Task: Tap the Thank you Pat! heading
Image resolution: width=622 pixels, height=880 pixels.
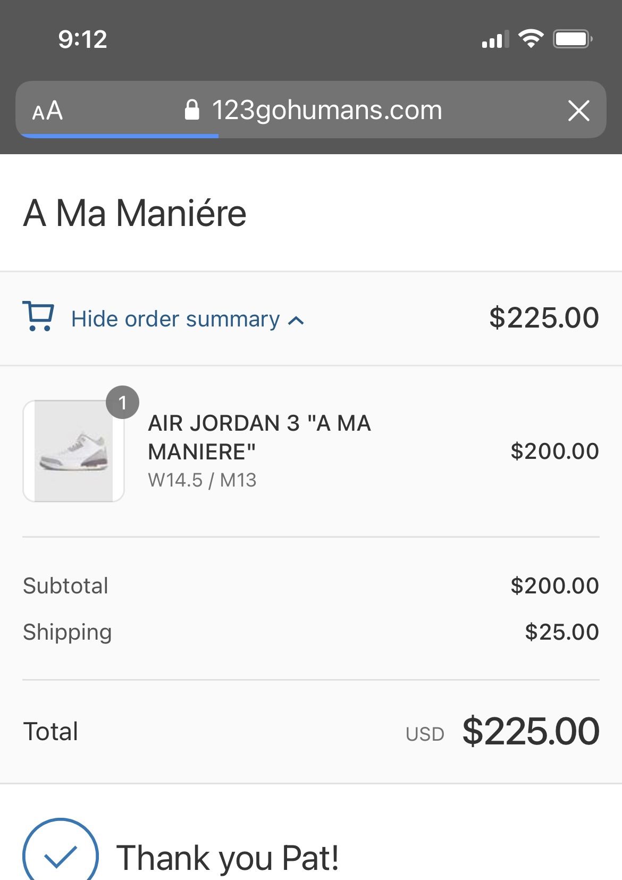Action: 228,857
